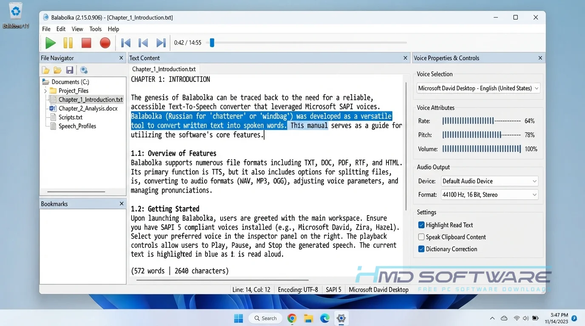Click the '1.1: Overview of Features' heading
This screenshot has height=326, width=585.
tap(173, 153)
